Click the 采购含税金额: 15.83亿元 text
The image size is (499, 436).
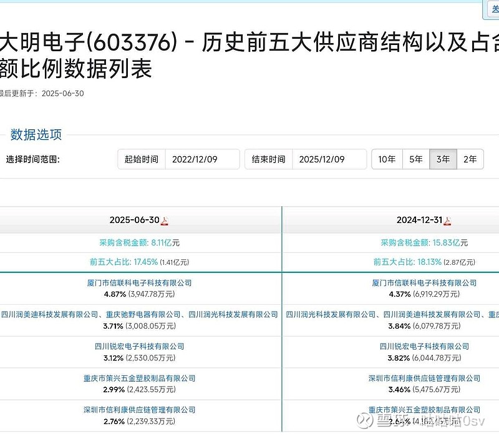pos(424,243)
